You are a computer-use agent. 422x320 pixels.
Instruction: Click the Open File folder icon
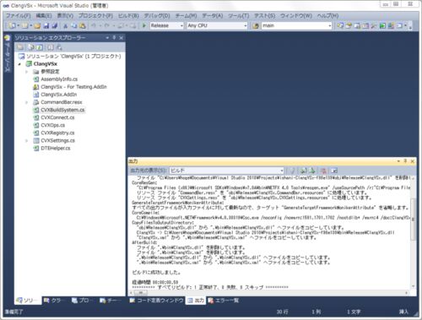pos(38,26)
